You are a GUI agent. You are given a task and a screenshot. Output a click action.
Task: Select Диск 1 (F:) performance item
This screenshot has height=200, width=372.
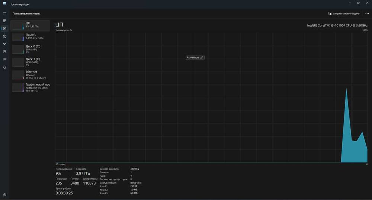pos(30,62)
